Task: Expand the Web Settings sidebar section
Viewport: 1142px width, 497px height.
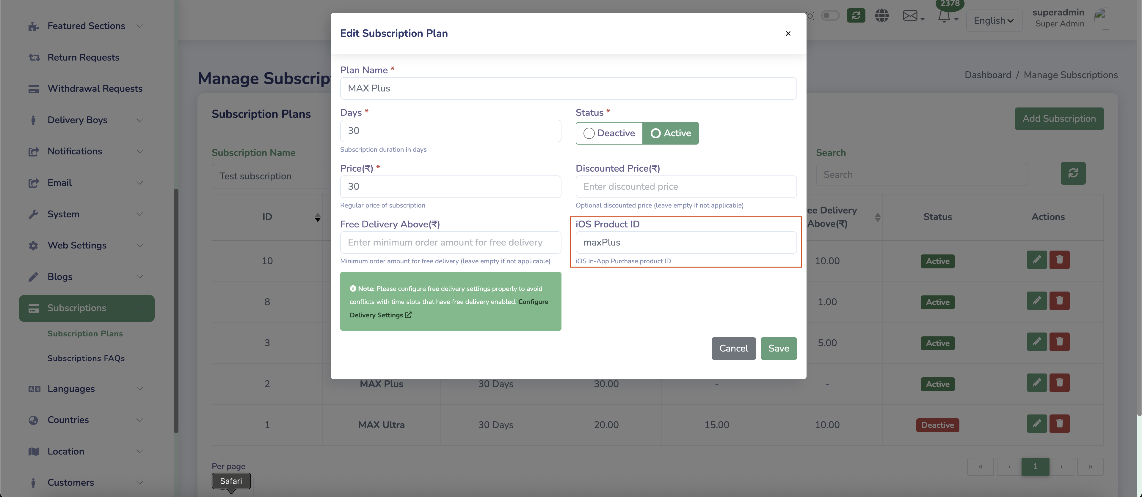Action: pyautogui.click(x=76, y=245)
